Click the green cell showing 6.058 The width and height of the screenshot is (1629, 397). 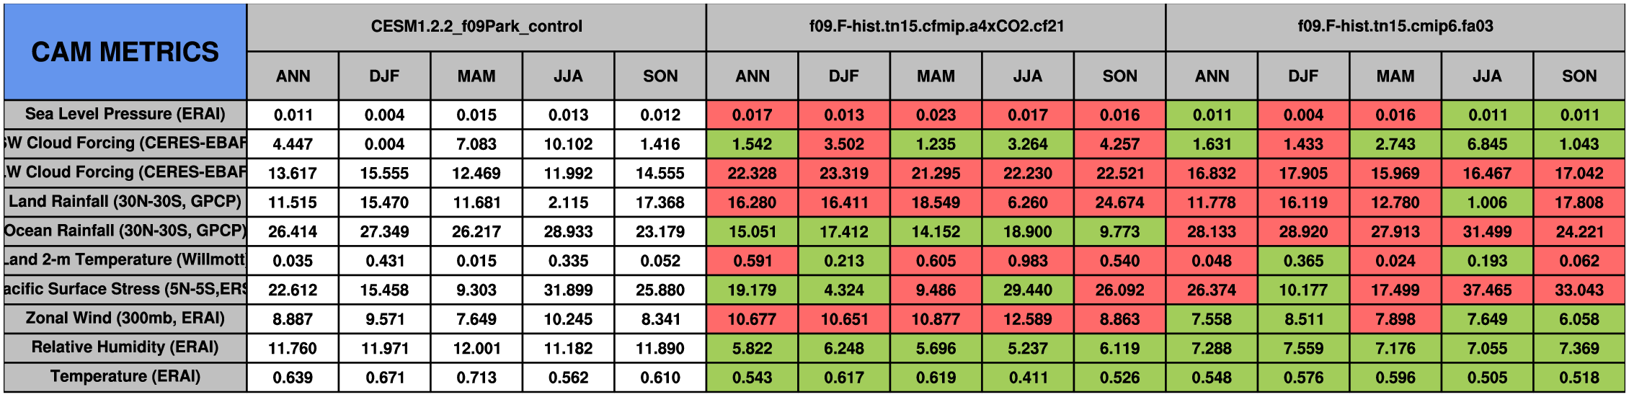[1579, 319]
